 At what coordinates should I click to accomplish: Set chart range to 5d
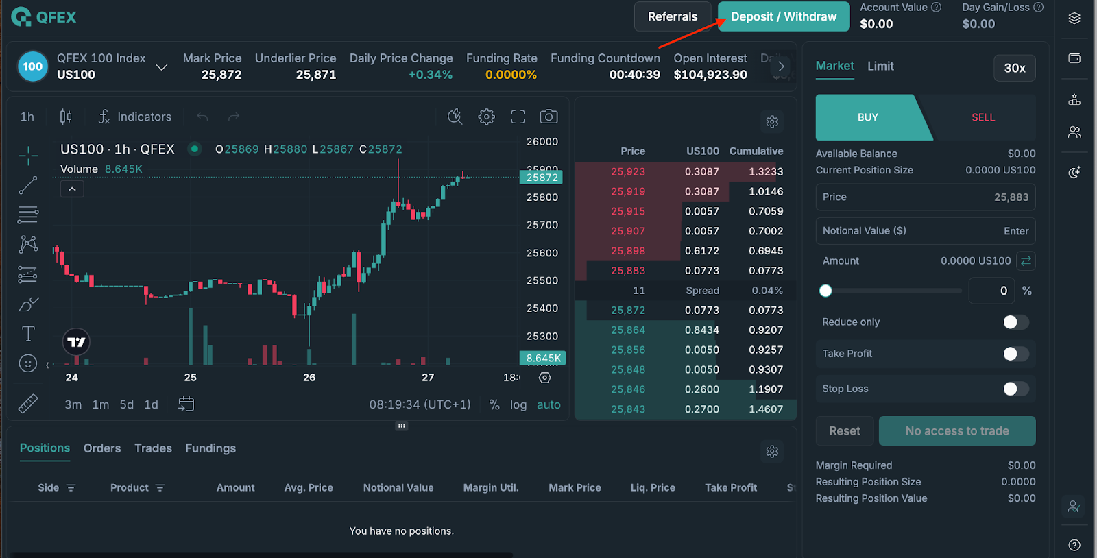coord(127,404)
